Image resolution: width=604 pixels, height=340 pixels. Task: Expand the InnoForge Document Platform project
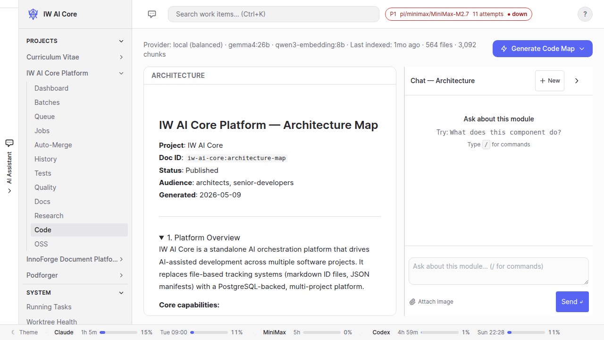click(x=121, y=259)
